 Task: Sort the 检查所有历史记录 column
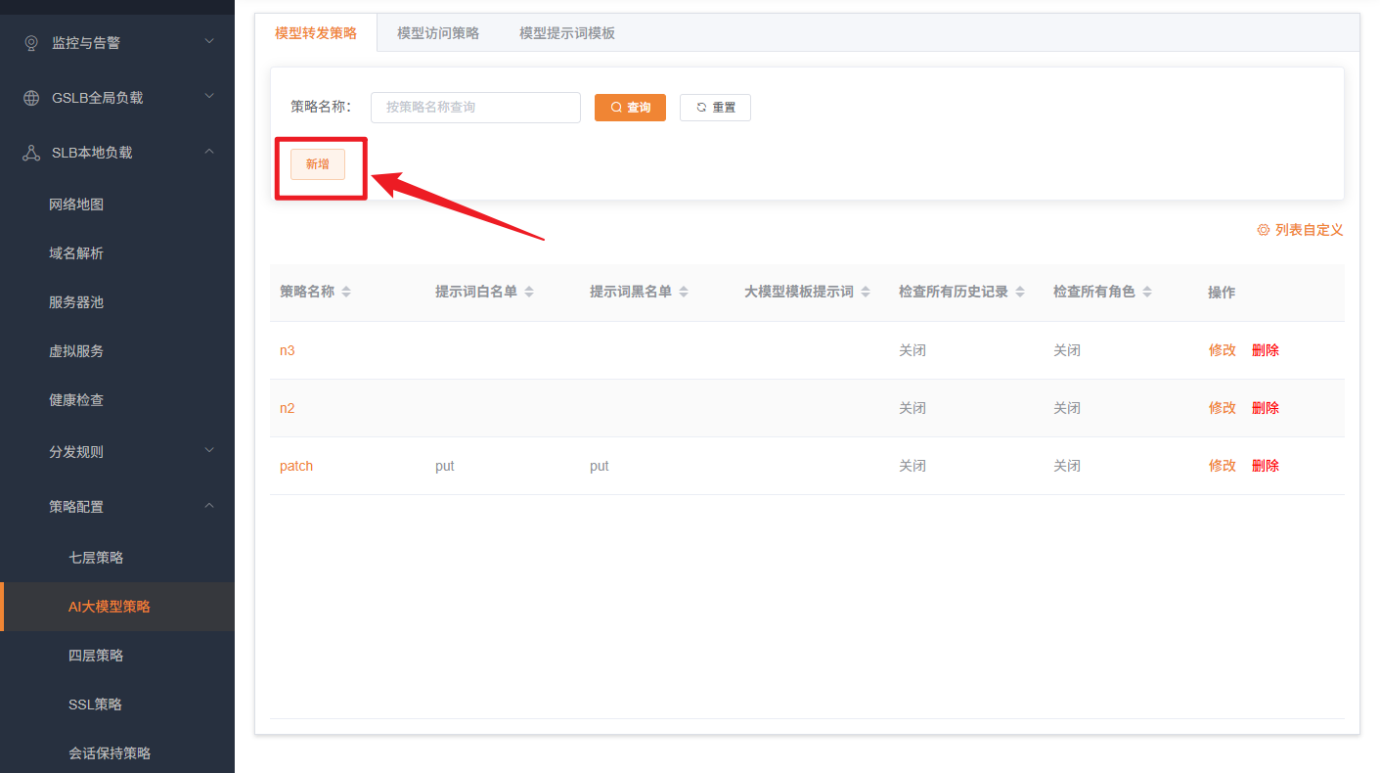click(x=1021, y=291)
